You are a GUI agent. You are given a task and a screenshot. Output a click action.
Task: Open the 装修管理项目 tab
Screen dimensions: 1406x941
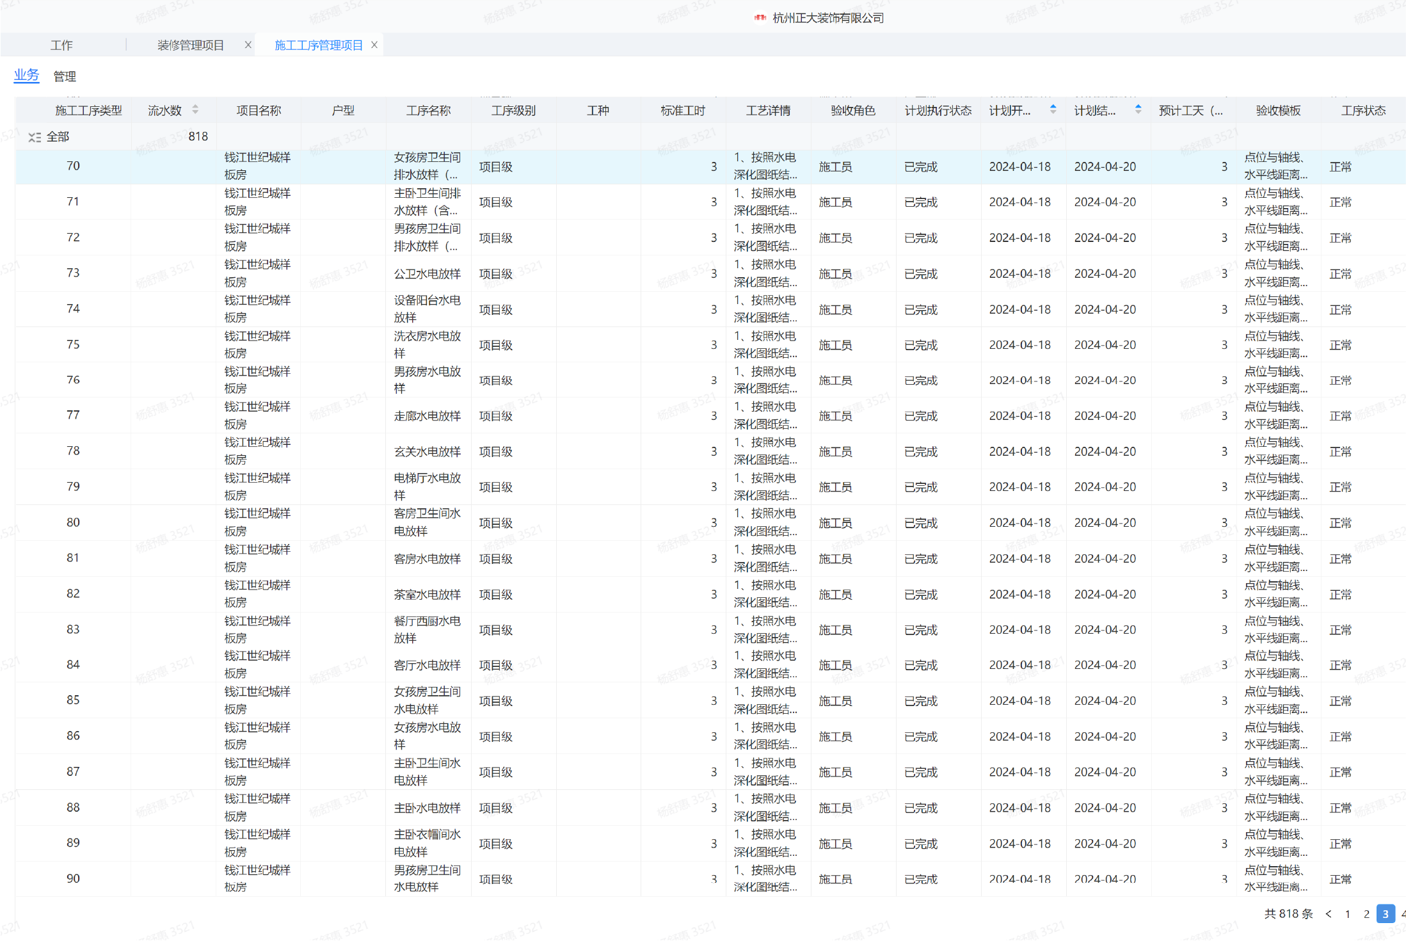click(x=191, y=45)
